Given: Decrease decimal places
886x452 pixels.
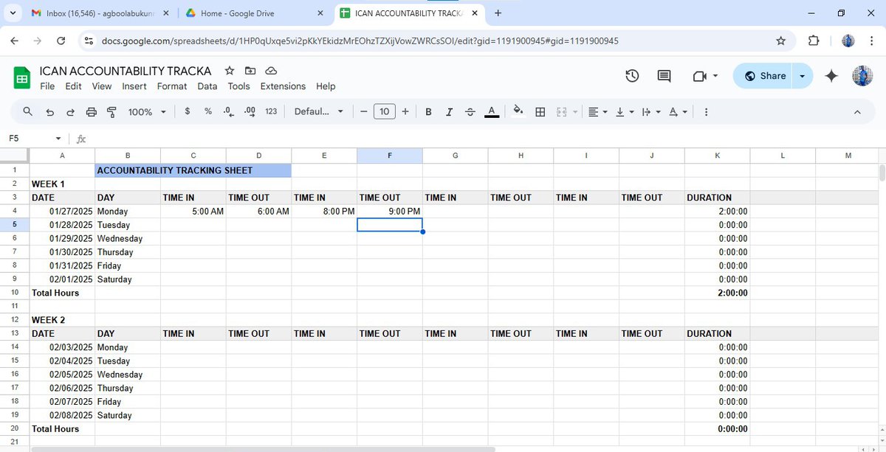Looking at the screenshot, I should tap(227, 111).
